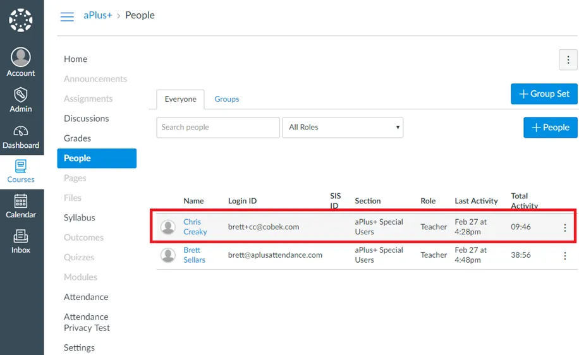This screenshot has width=579, height=355.
Task: Open Attendance in course menu
Action: [86, 297]
